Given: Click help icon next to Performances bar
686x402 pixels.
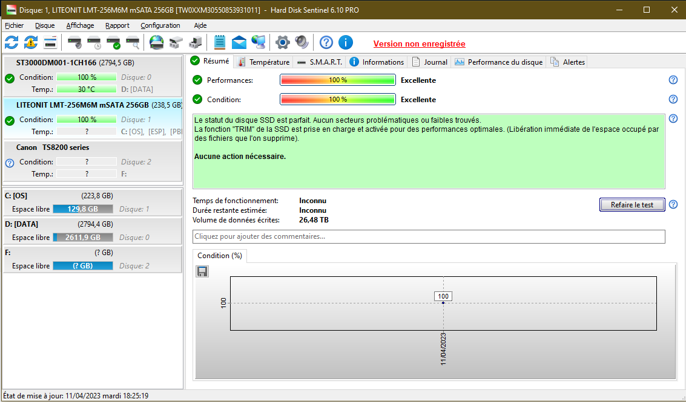Looking at the screenshot, I should (673, 80).
